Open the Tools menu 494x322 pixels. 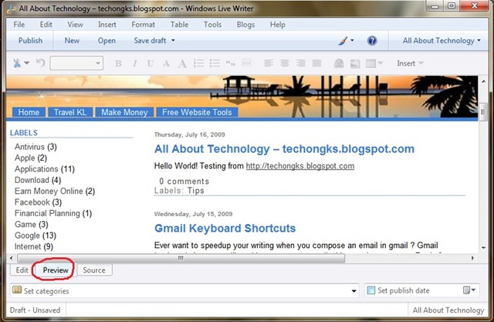212,25
